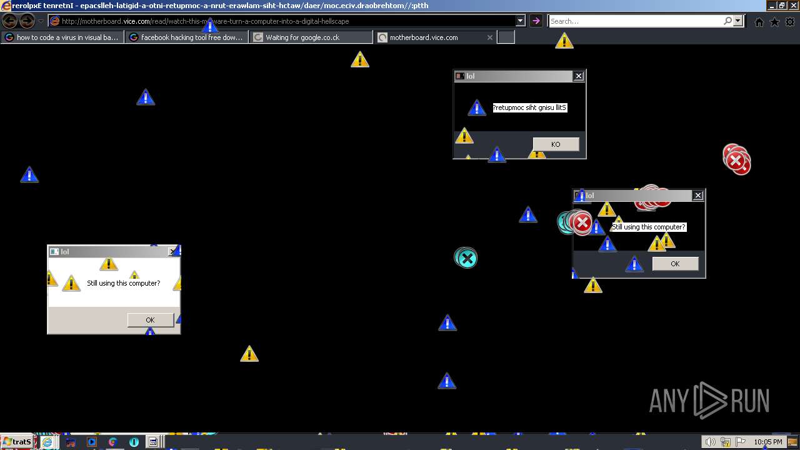Click the 10:05 PM clock
This screenshot has width=800, height=450.
(x=767, y=442)
